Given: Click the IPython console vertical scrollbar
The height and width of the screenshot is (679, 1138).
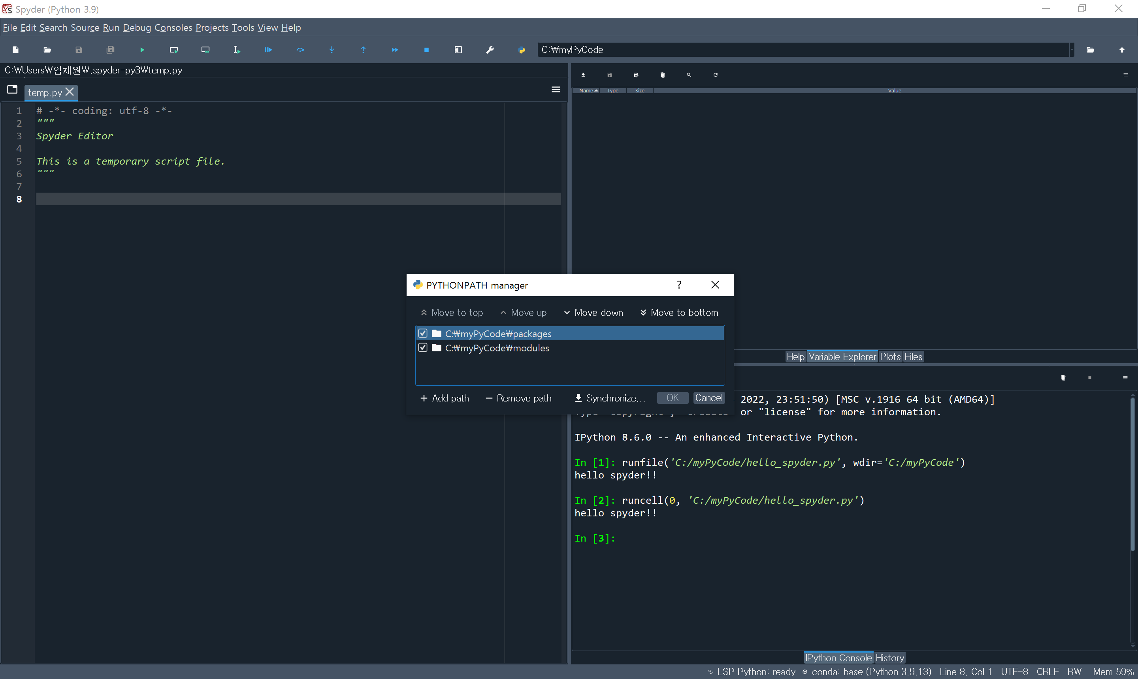Looking at the screenshot, I should tap(1132, 474).
